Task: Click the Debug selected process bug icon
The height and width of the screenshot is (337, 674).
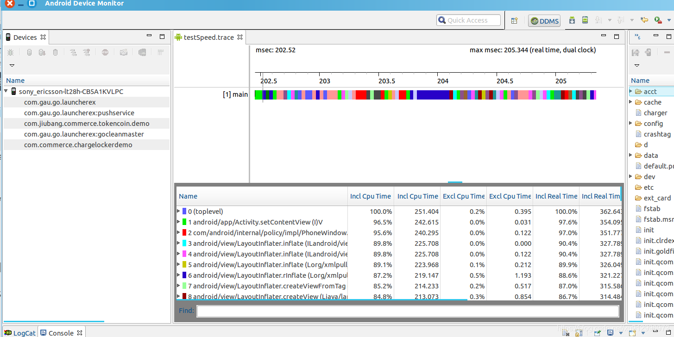Action: coord(10,53)
